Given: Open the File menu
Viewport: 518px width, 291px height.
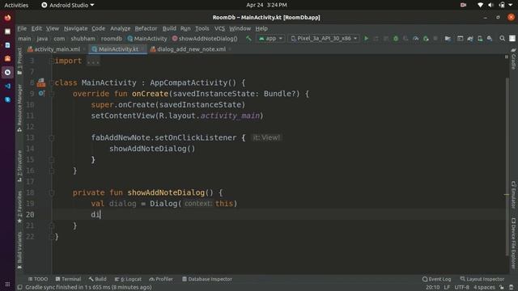Looking at the screenshot, I should (x=22, y=28).
